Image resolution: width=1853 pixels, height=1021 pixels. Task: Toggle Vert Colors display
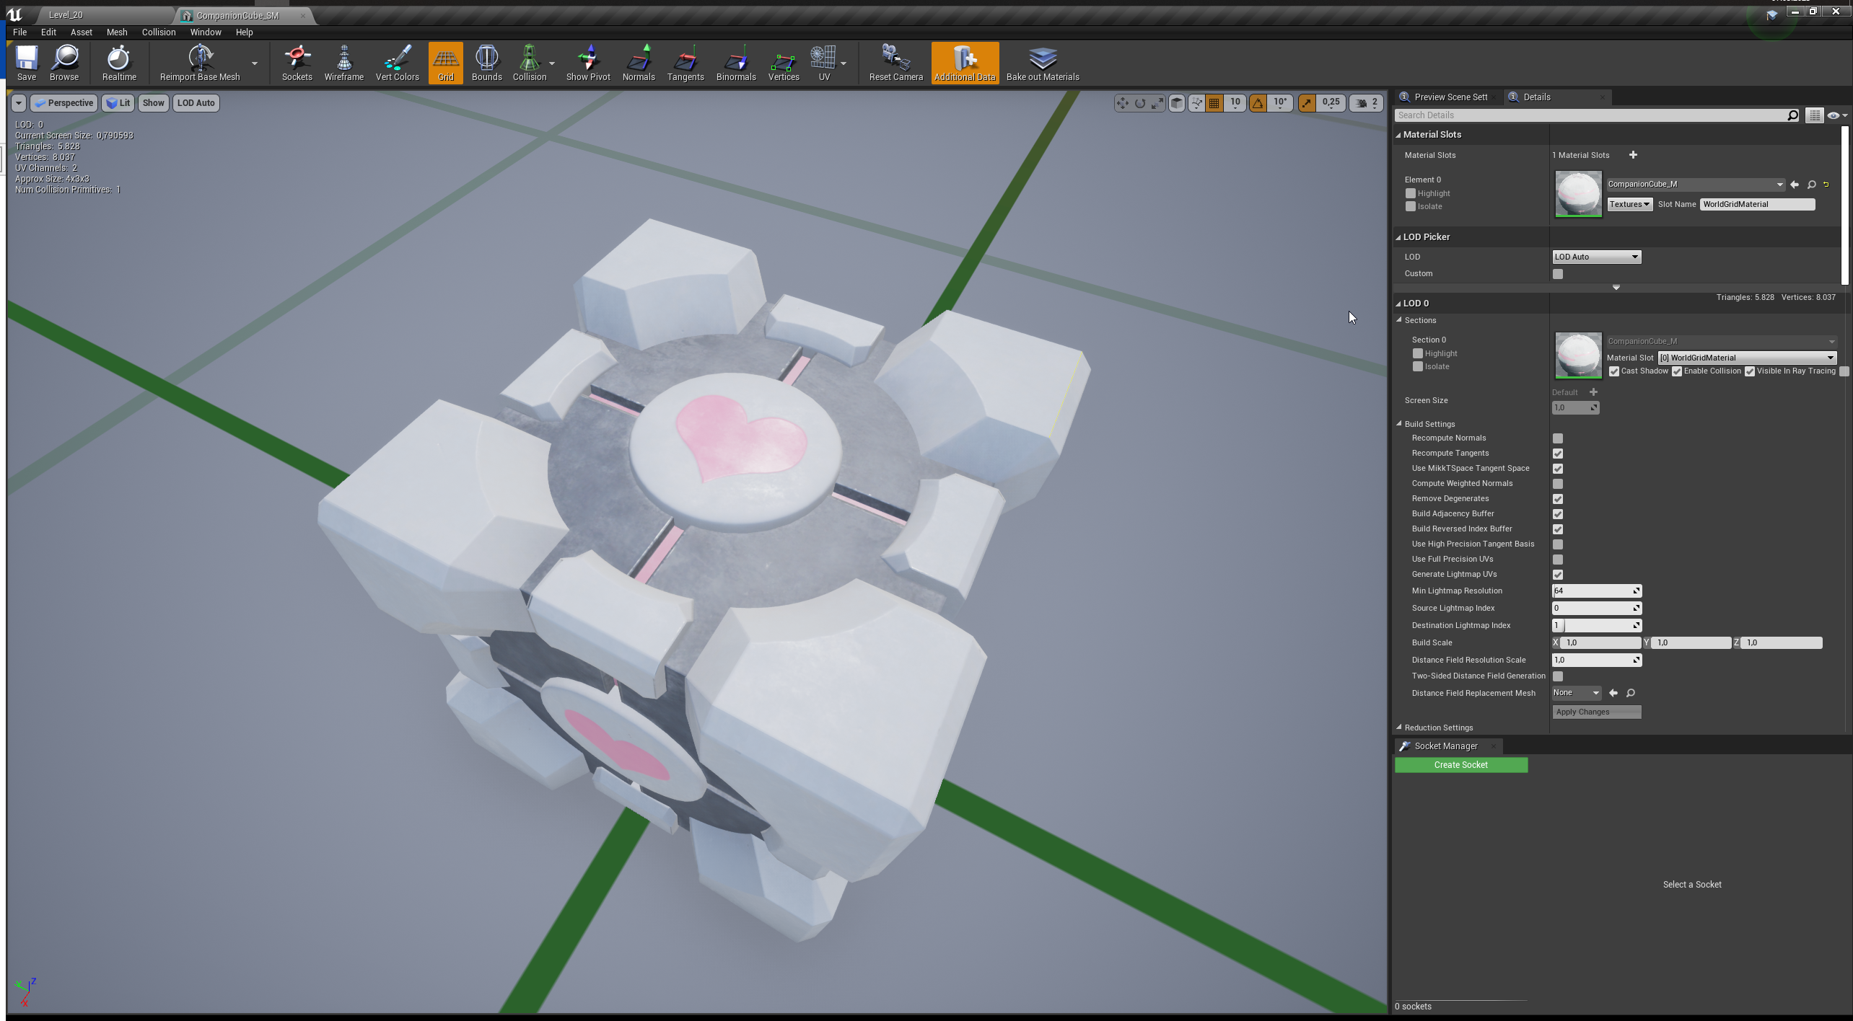pyautogui.click(x=397, y=63)
